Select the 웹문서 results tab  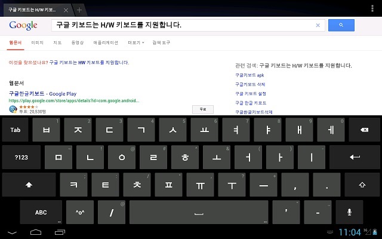pos(16,42)
